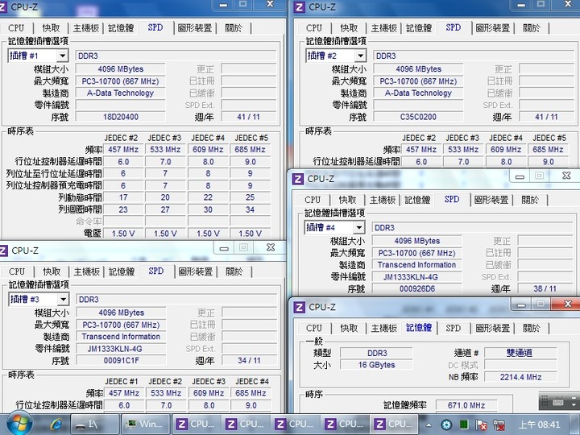
Task: Expand the 插槽 #3 slot dropdown
Action: click(x=64, y=299)
